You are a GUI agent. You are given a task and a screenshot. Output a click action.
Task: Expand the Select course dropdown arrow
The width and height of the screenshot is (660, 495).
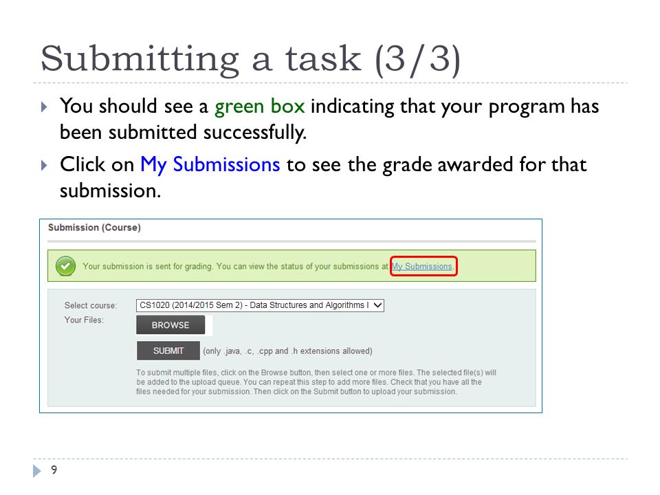(377, 305)
